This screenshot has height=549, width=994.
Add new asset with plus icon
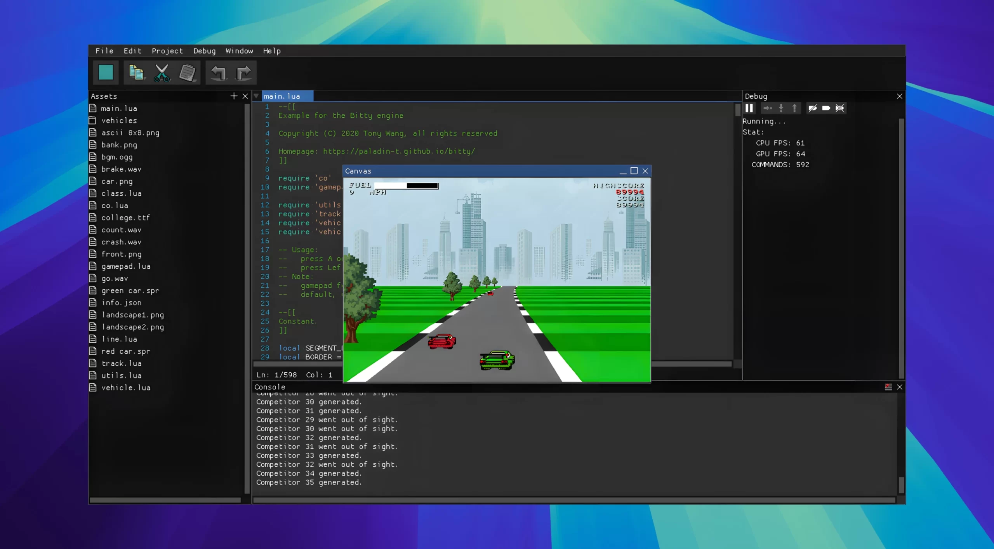[x=234, y=96]
